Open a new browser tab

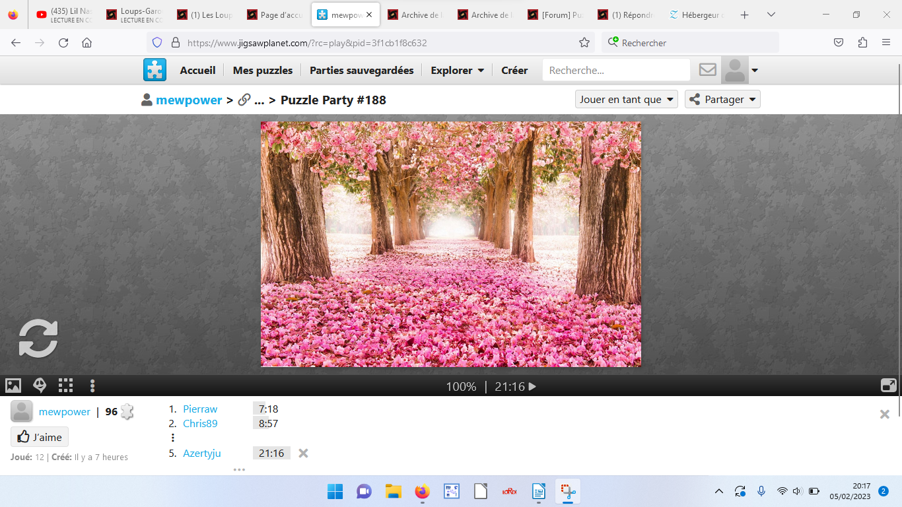click(x=745, y=15)
